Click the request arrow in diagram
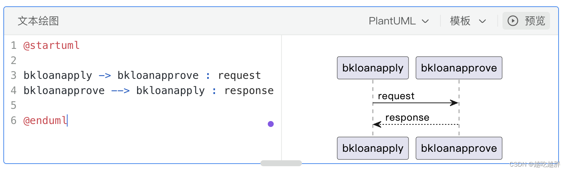566x171 pixels. coord(415,103)
